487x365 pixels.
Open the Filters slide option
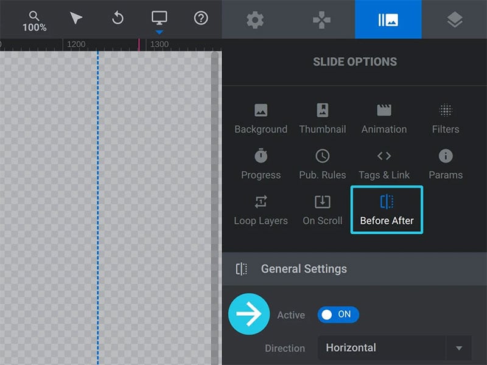click(446, 119)
